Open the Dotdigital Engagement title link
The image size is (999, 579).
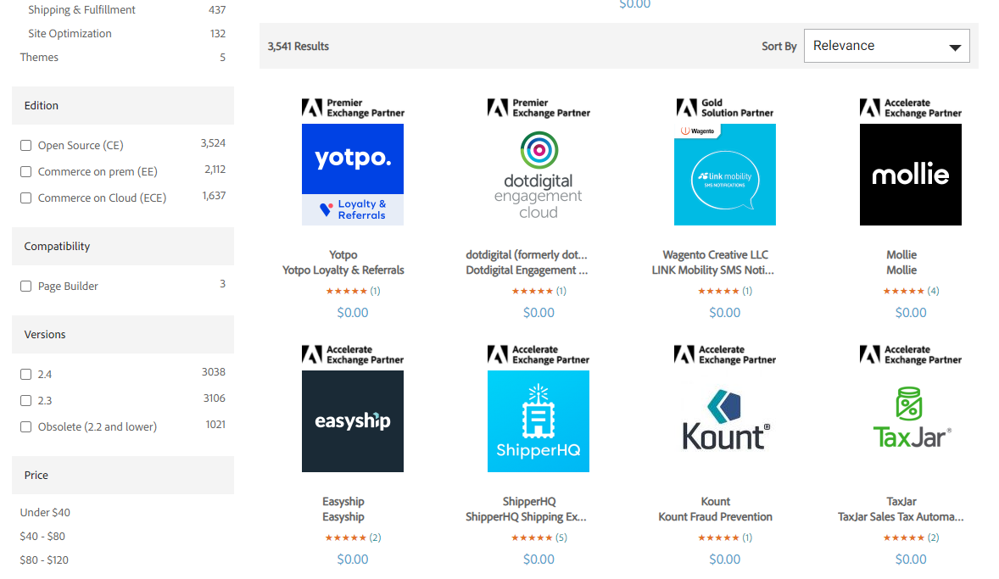pyautogui.click(x=527, y=270)
